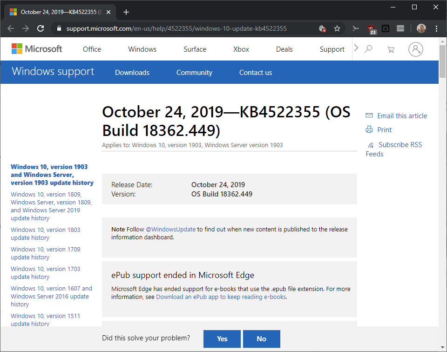447x352 pixels.
Task: Open the site search magnifier
Action: [368, 49]
